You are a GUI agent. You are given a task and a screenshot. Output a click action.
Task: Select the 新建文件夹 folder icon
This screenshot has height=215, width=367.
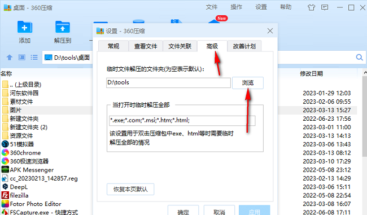click(x=5, y=119)
